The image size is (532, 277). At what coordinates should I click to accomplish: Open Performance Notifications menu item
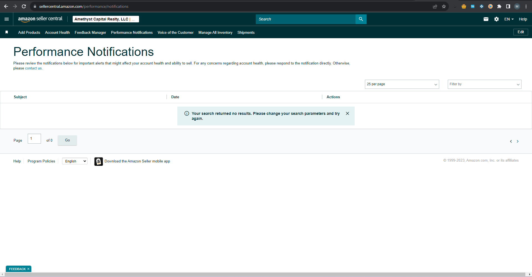pyautogui.click(x=132, y=32)
